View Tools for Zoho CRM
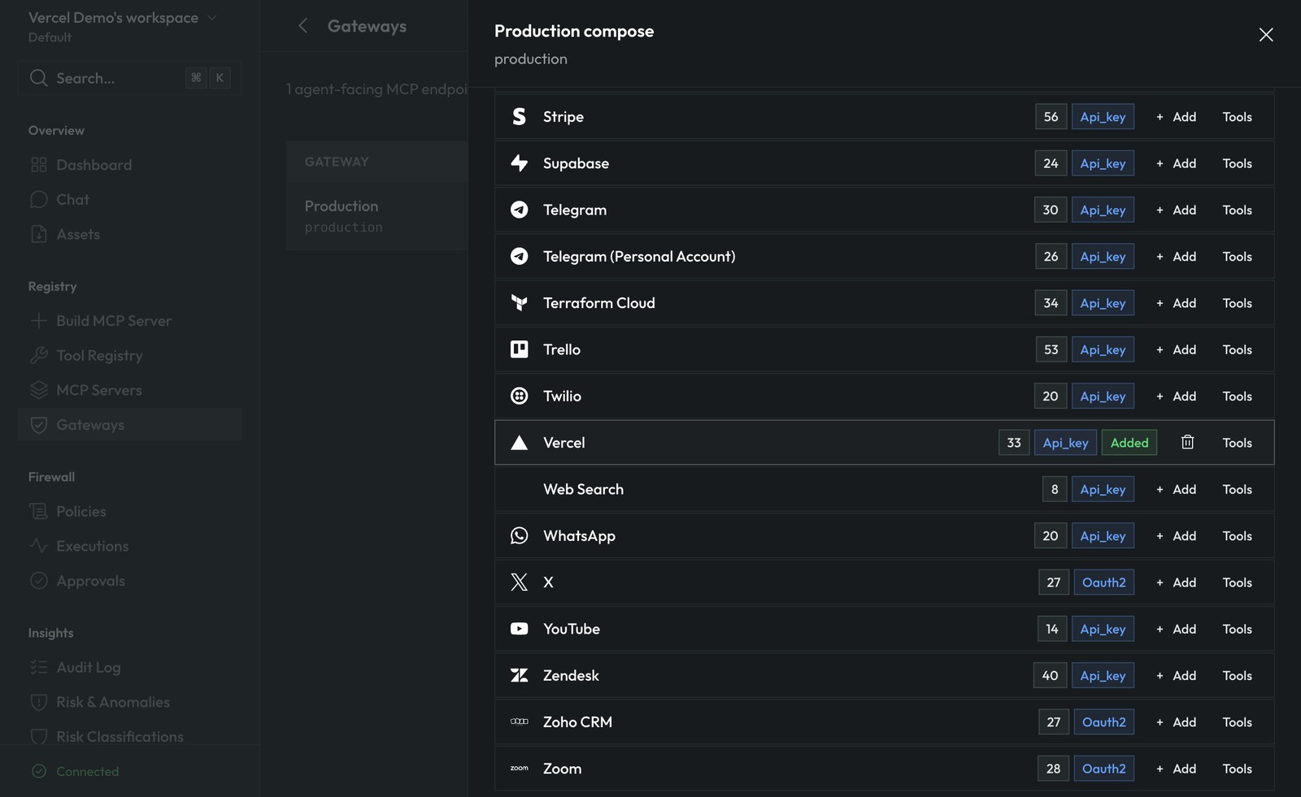1301x797 pixels. (1237, 721)
